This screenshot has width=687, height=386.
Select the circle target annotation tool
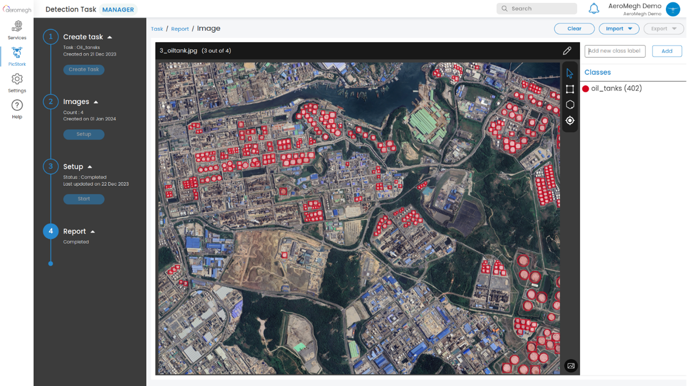(x=570, y=121)
